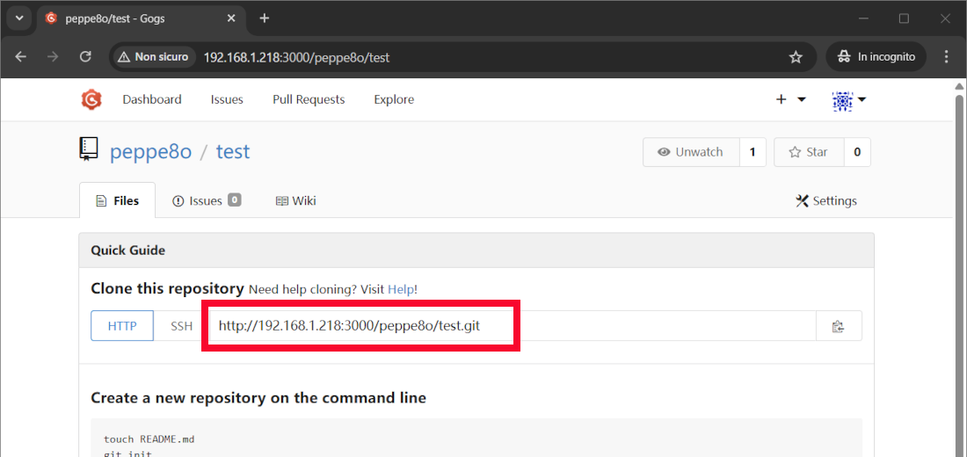Select the SSH clone option
This screenshot has width=967, height=457.
point(181,326)
